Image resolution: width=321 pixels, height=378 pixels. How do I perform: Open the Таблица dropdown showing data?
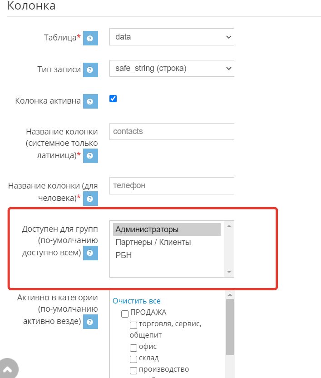click(172, 37)
